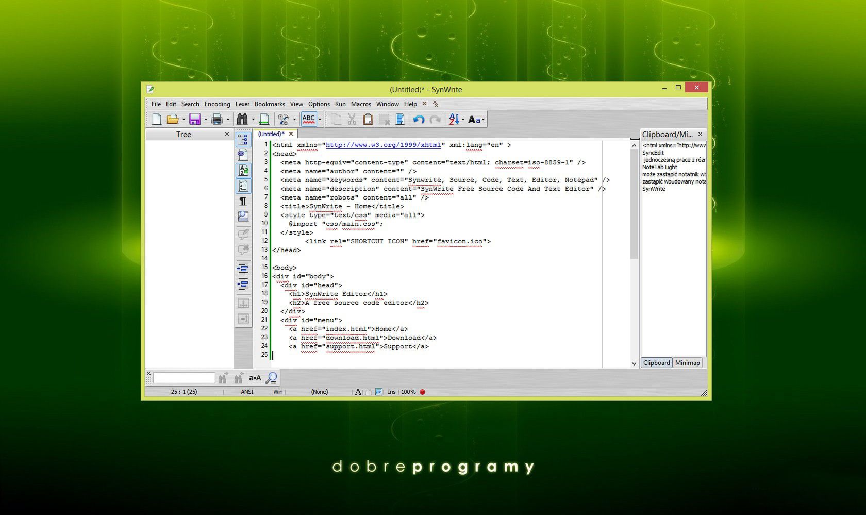This screenshot has width=866, height=515.
Task: Click the Go to line page icon
Action: point(264,120)
